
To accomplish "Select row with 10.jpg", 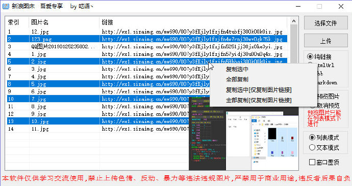I will [98, 121].
